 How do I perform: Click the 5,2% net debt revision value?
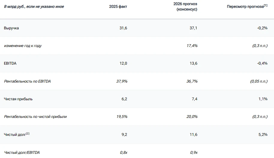pos(263,134)
